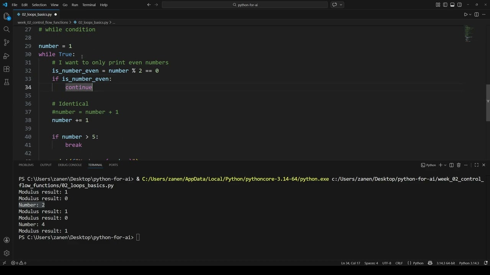490x275 pixels.
Task: Click errors and warnings status item
Action: (x=19, y=263)
